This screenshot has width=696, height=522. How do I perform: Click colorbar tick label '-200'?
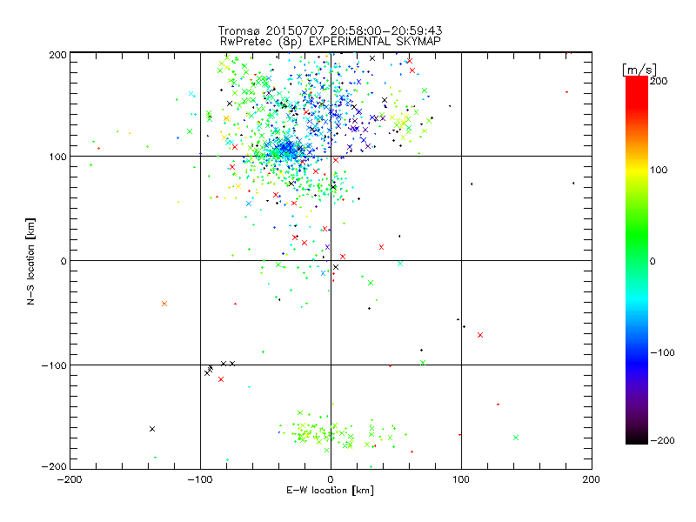coord(662,440)
